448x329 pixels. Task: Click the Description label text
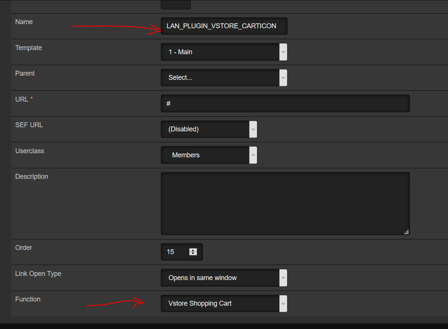click(x=32, y=177)
